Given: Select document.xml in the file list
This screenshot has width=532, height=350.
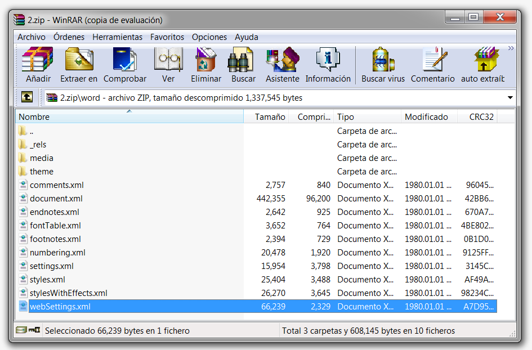Looking at the screenshot, I should 56,199.
